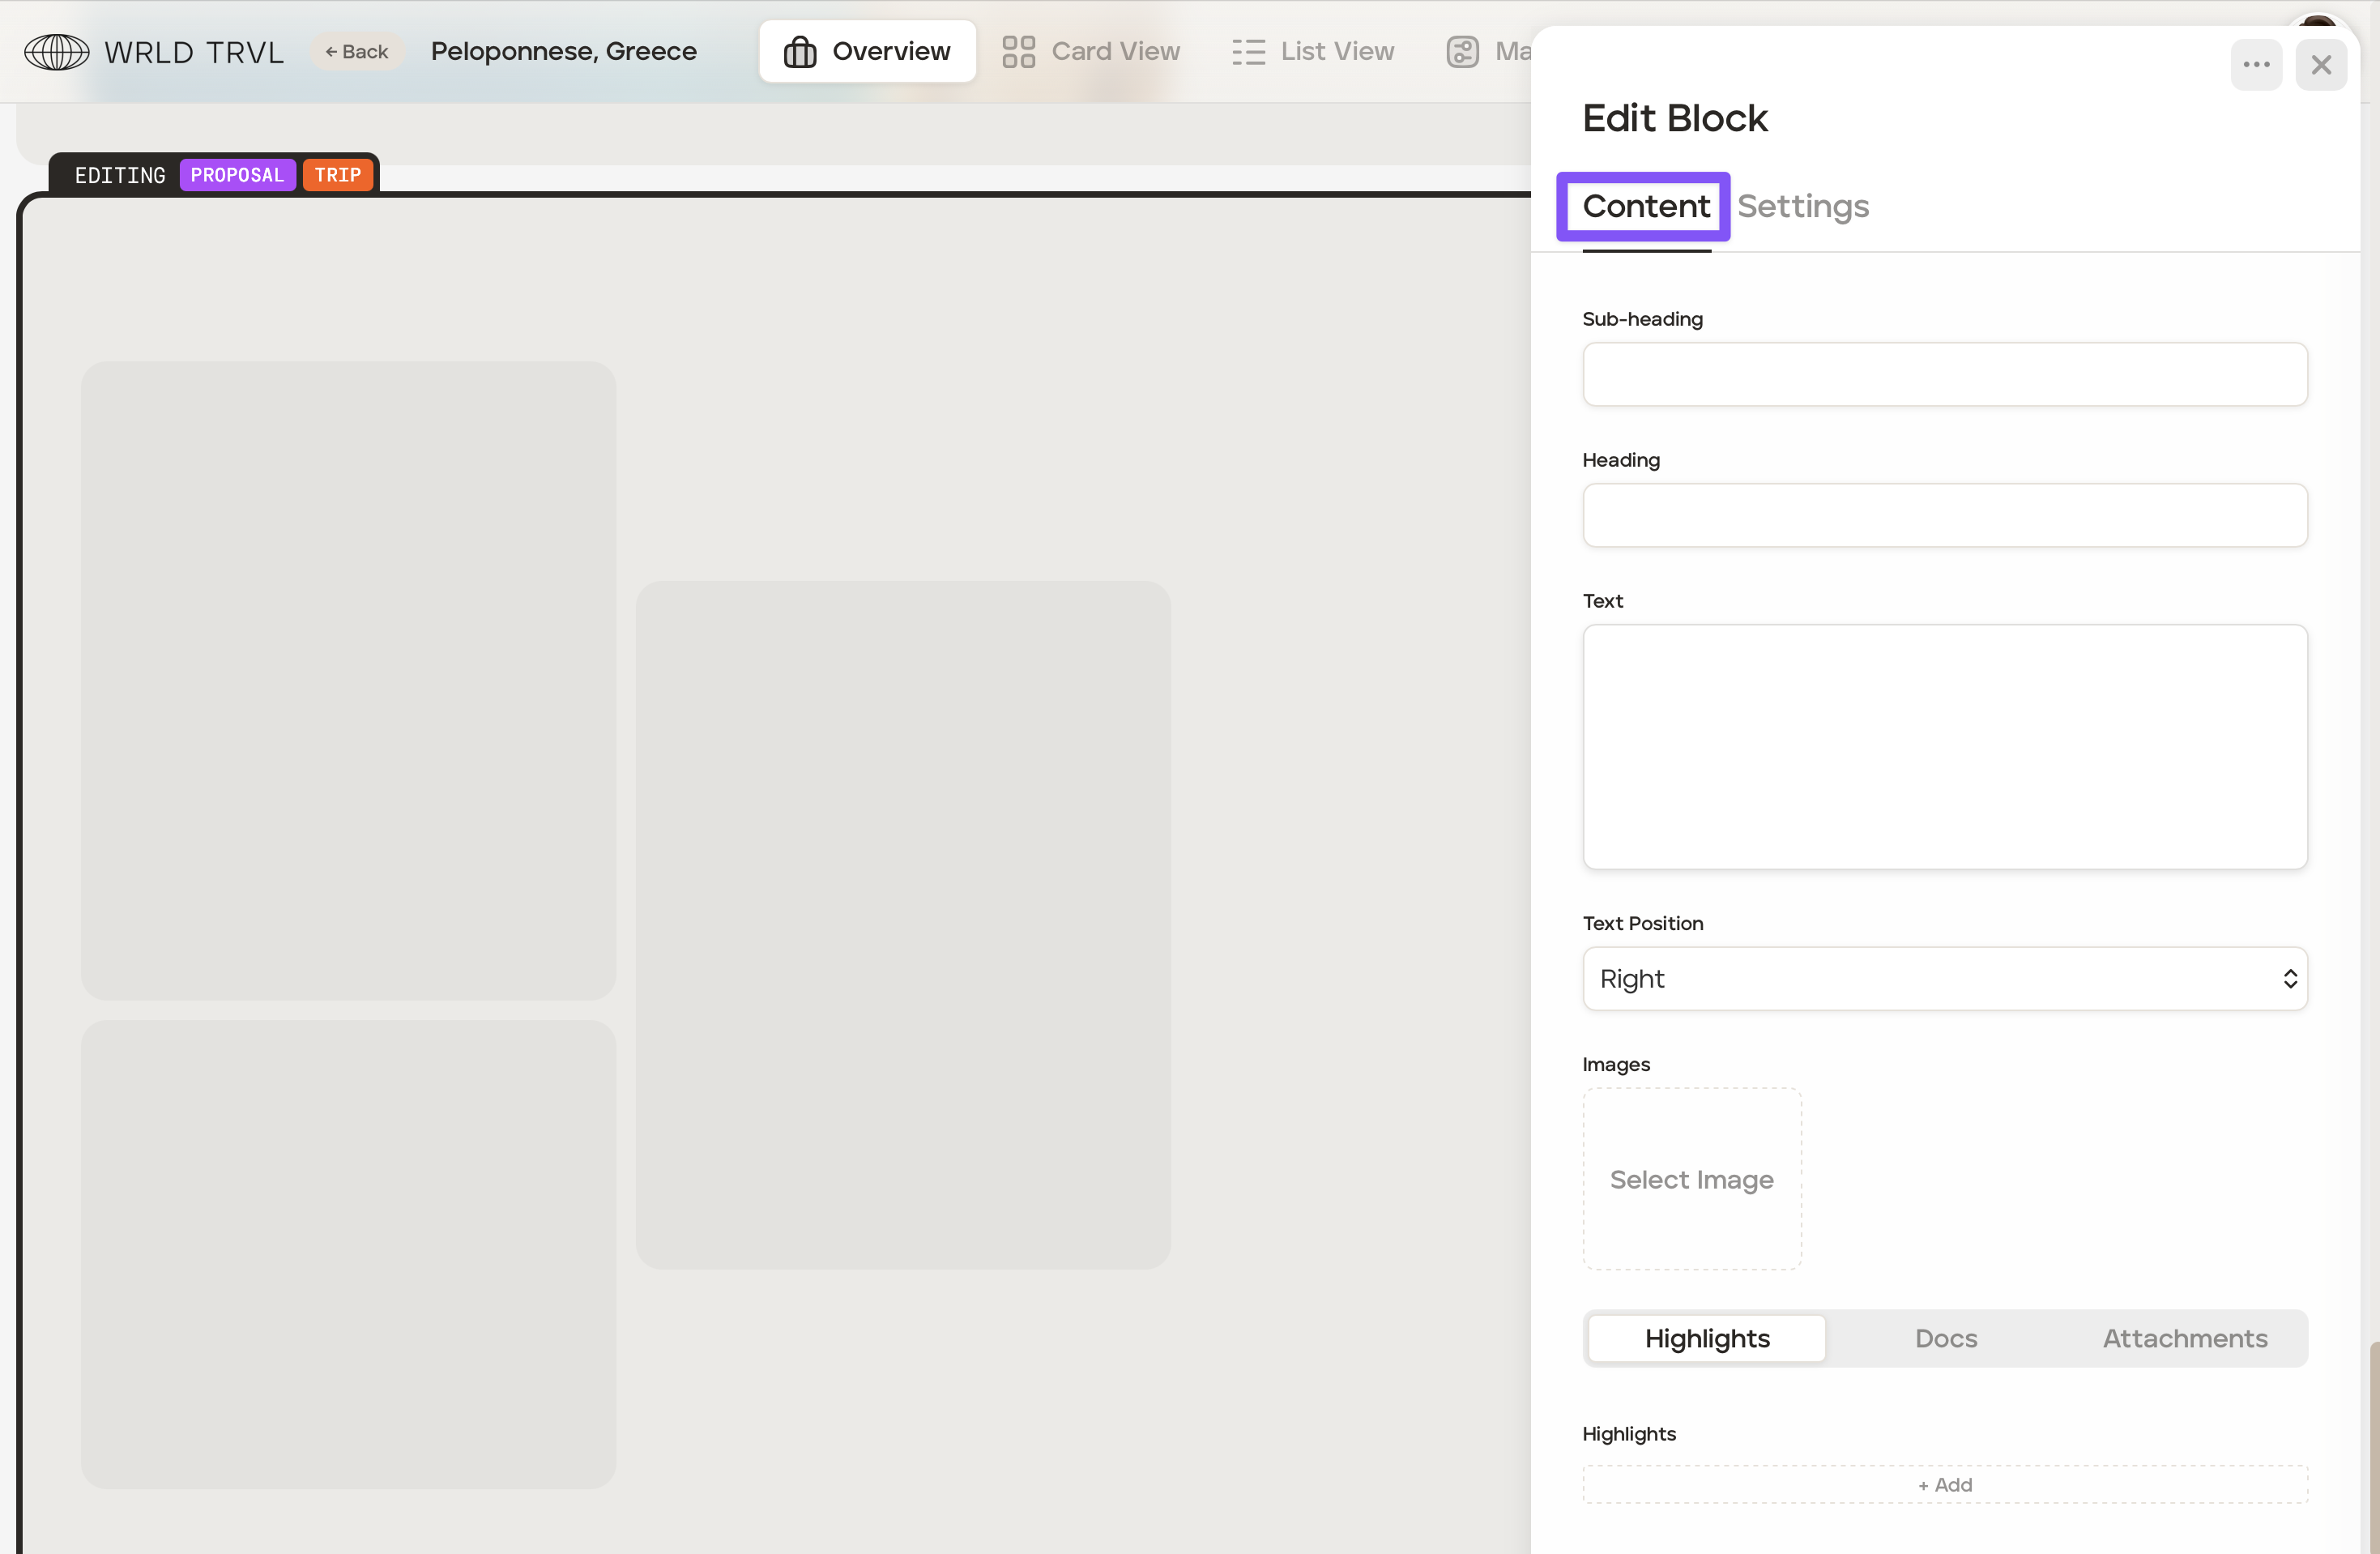
Task: Click the Back arrow button
Action: [x=357, y=52]
